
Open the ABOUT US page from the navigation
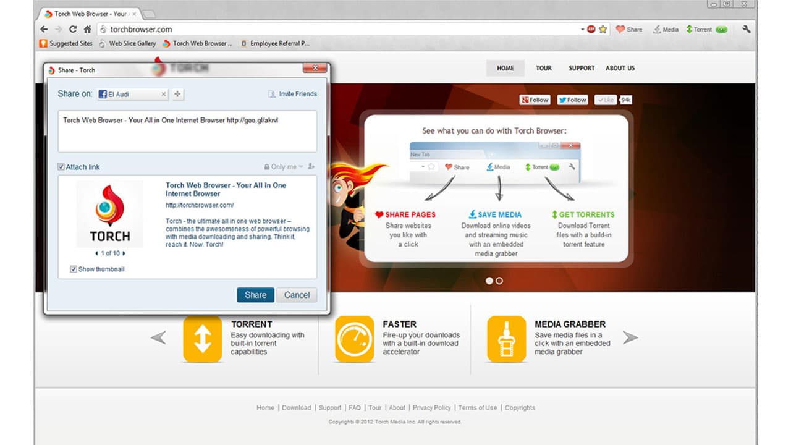[x=620, y=68]
